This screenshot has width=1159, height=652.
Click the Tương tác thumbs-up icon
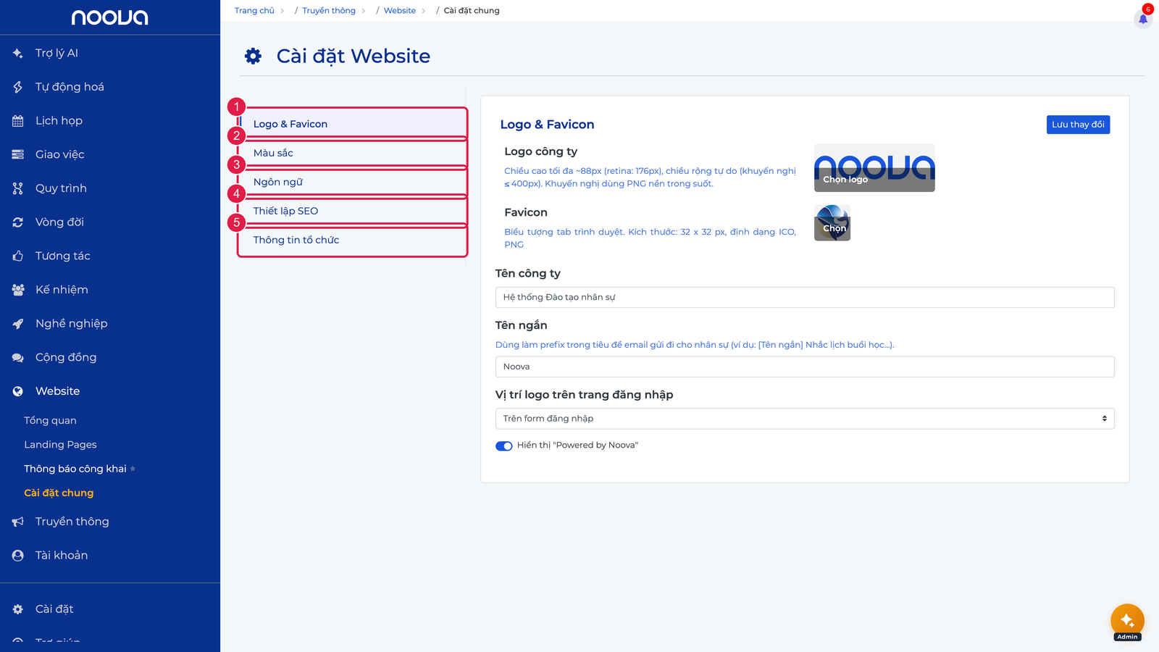click(x=17, y=256)
